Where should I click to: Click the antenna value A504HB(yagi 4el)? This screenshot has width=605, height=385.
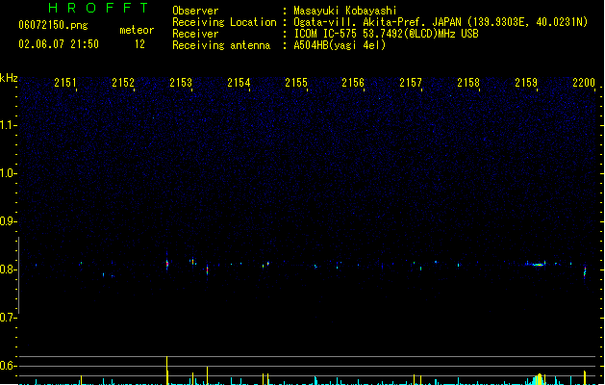(x=340, y=45)
